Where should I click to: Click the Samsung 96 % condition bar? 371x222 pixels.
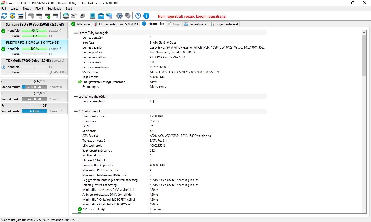pos(35,31)
